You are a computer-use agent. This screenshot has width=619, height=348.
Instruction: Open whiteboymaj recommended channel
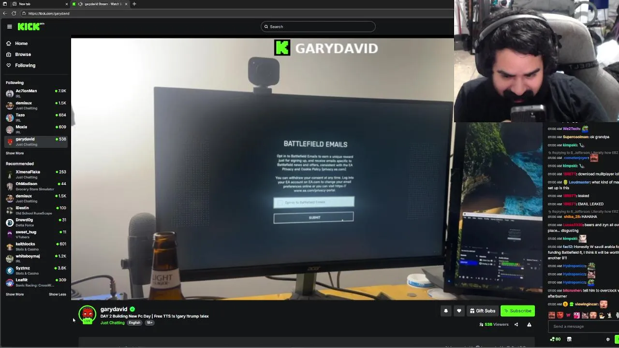(x=36, y=258)
